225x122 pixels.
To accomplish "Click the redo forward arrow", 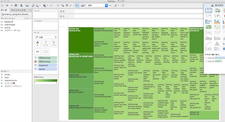I will (12, 5).
